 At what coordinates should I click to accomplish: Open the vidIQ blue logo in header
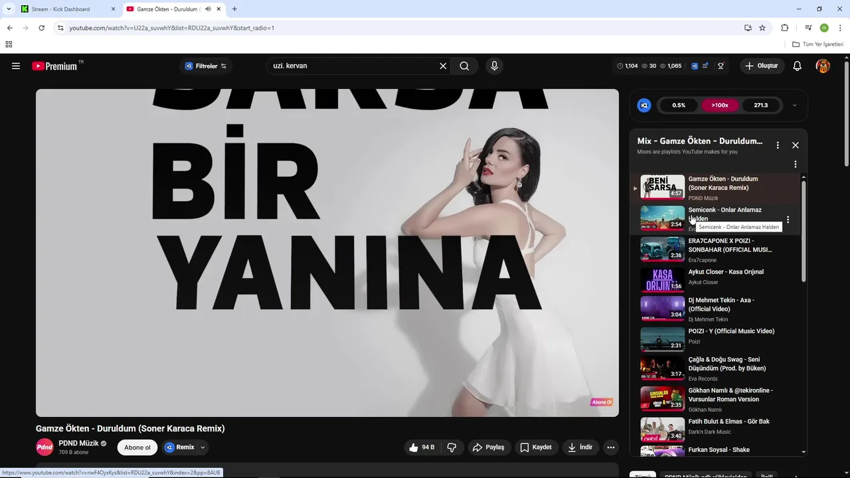tap(695, 66)
